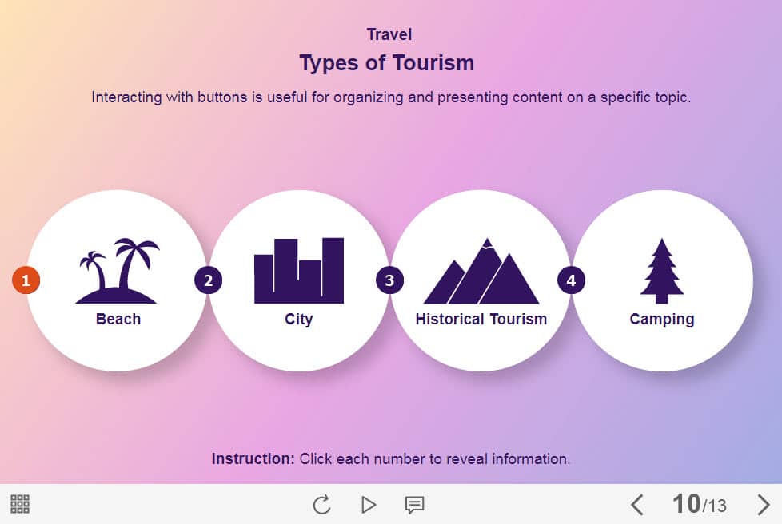This screenshot has width=782, height=524.
Task: Open the slide grid overview menu
Action: click(20, 504)
